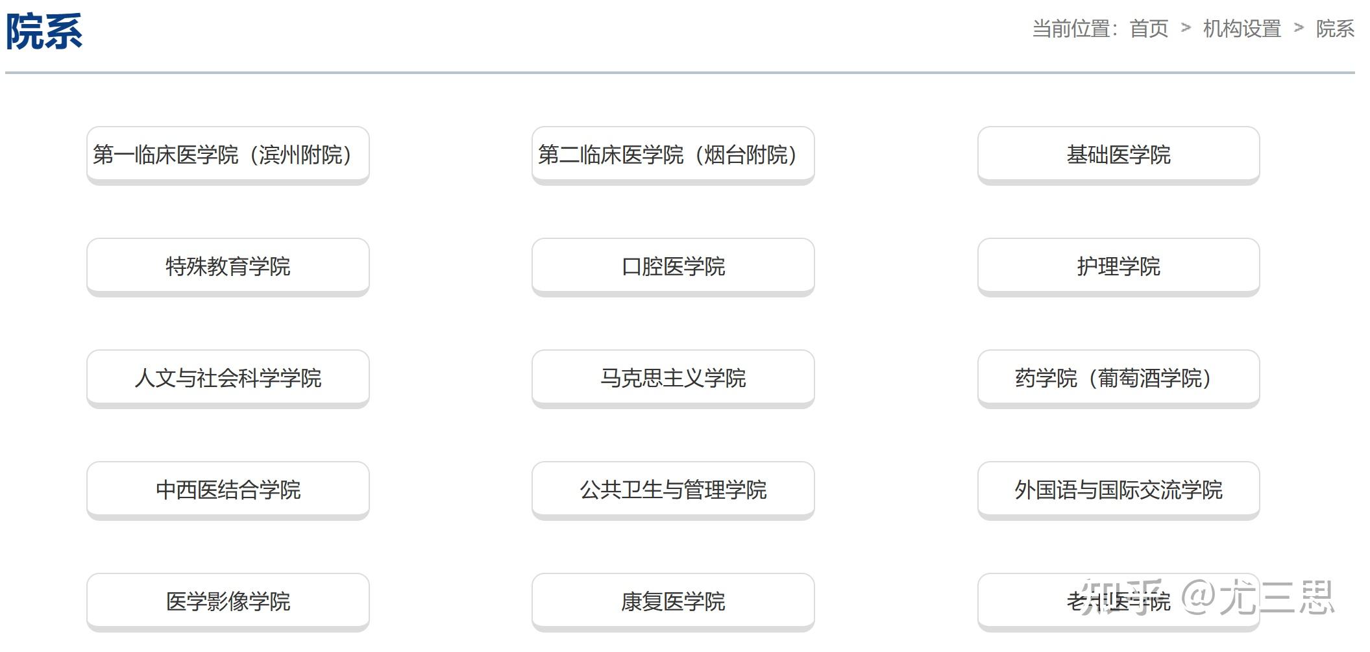
Task: Open 第一临床医学院（滨州附院）
Action: [228, 155]
